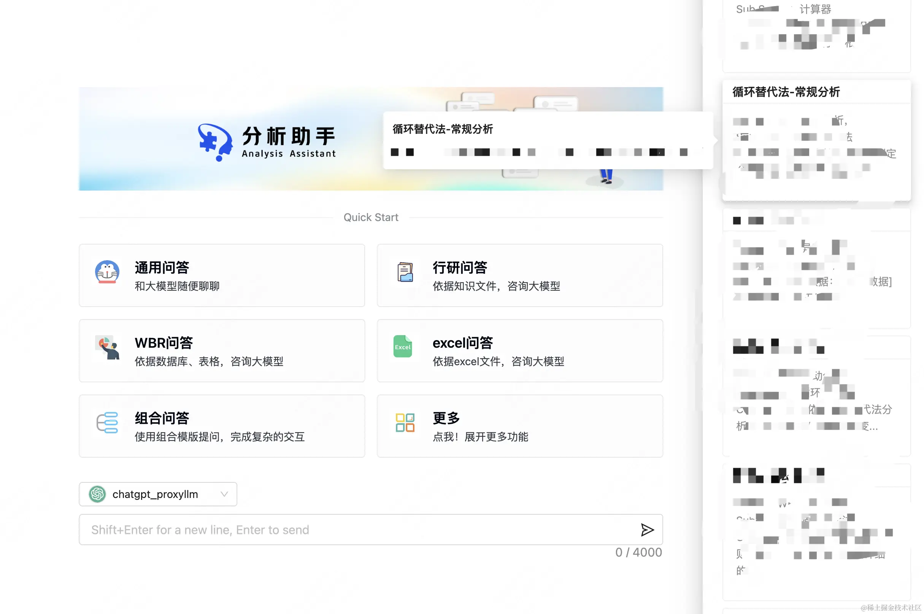Click the green Excel file icon
924x614 pixels.
[402, 346]
